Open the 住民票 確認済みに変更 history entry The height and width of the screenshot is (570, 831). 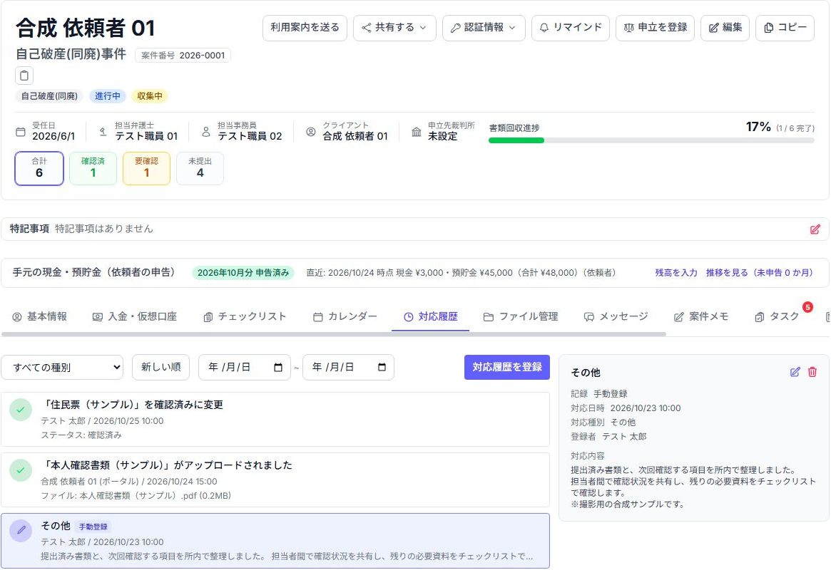pyautogui.click(x=275, y=420)
